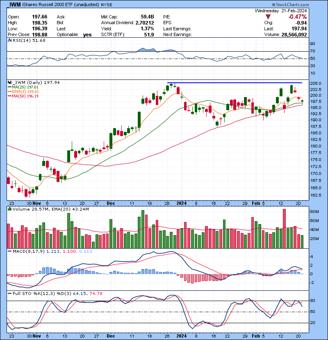Click the Last Earnings label
Image resolution: width=328 pixels, height=340 pixels.
pos(178,29)
